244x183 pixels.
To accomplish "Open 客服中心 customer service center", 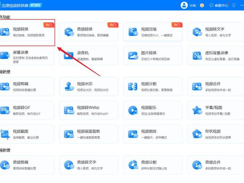I will pyautogui.click(x=219, y=5).
